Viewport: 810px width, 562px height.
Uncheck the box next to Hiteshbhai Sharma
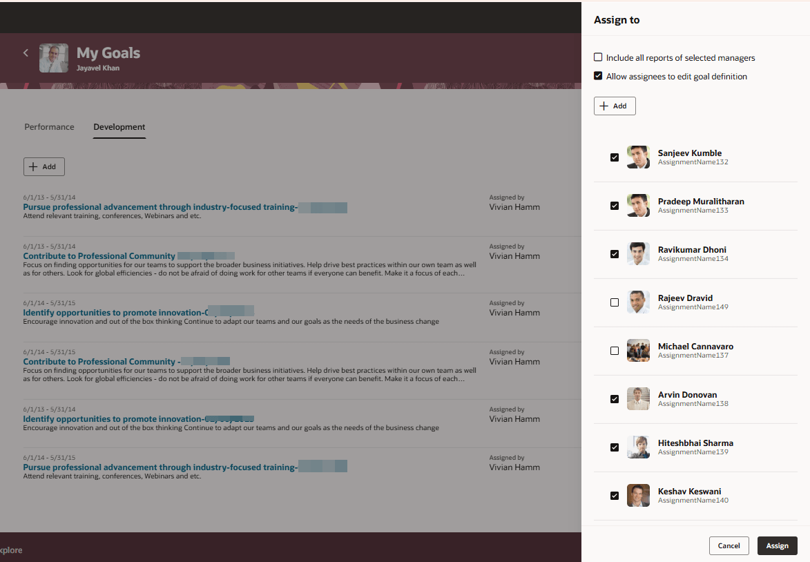click(614, 447)
